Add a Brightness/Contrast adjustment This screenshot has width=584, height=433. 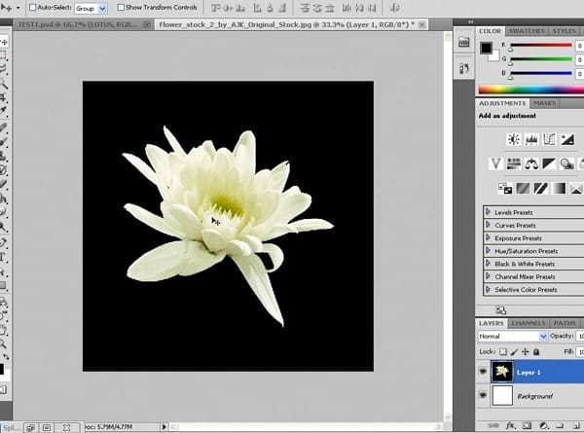tap(514, 139)
